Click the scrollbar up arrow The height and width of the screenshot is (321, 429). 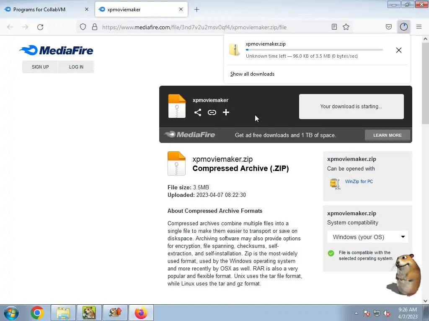[425, 39]
